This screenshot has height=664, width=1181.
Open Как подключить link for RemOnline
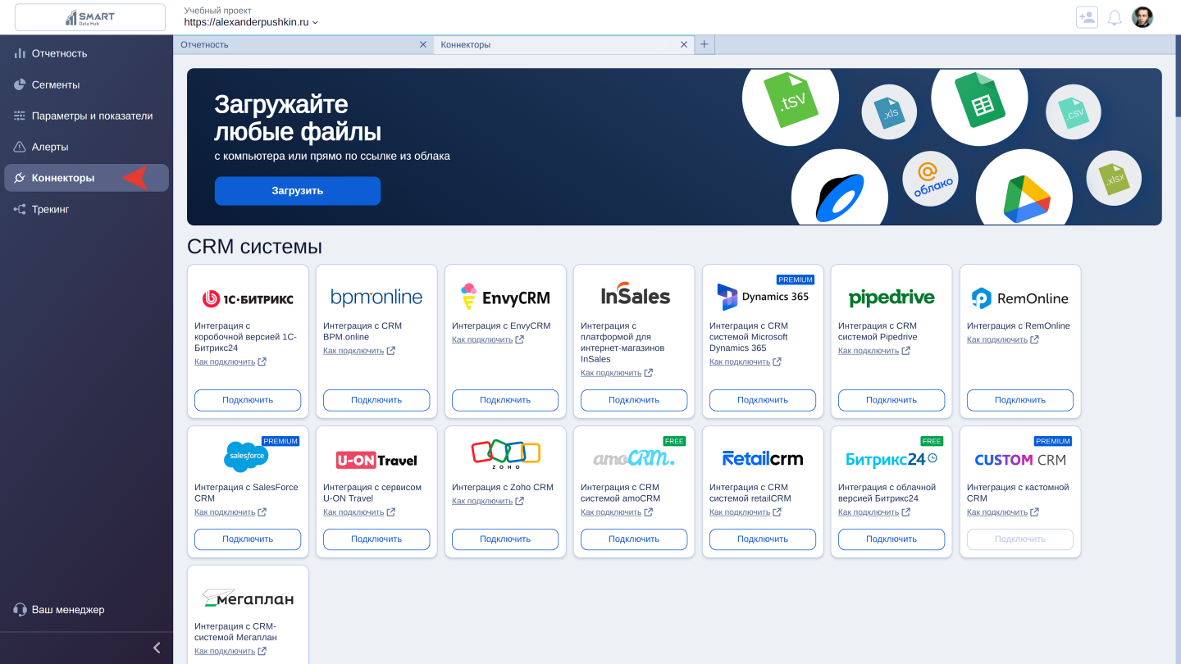[1003, 339]
